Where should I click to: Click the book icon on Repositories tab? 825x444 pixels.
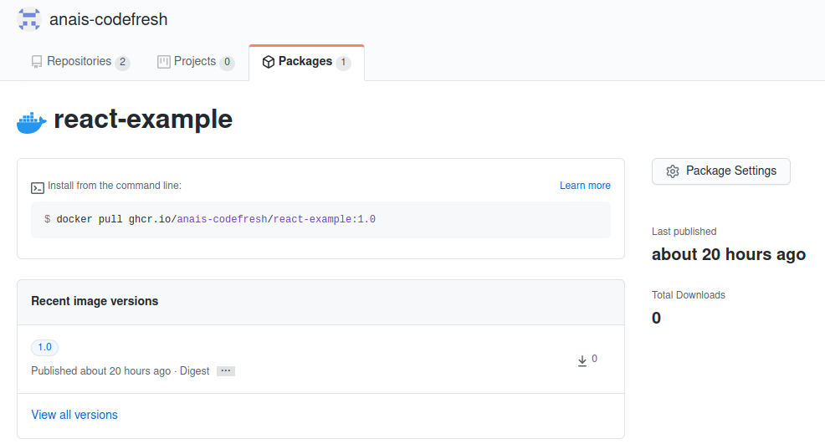coord(37,62)
